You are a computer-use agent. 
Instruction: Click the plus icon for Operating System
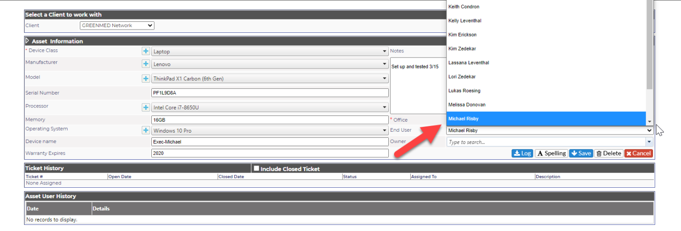(x=146, y=130)
